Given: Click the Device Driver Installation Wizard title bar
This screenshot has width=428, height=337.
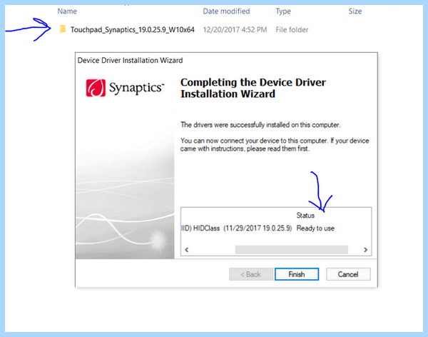Looking at the screenshot, I should click(227, 60).
